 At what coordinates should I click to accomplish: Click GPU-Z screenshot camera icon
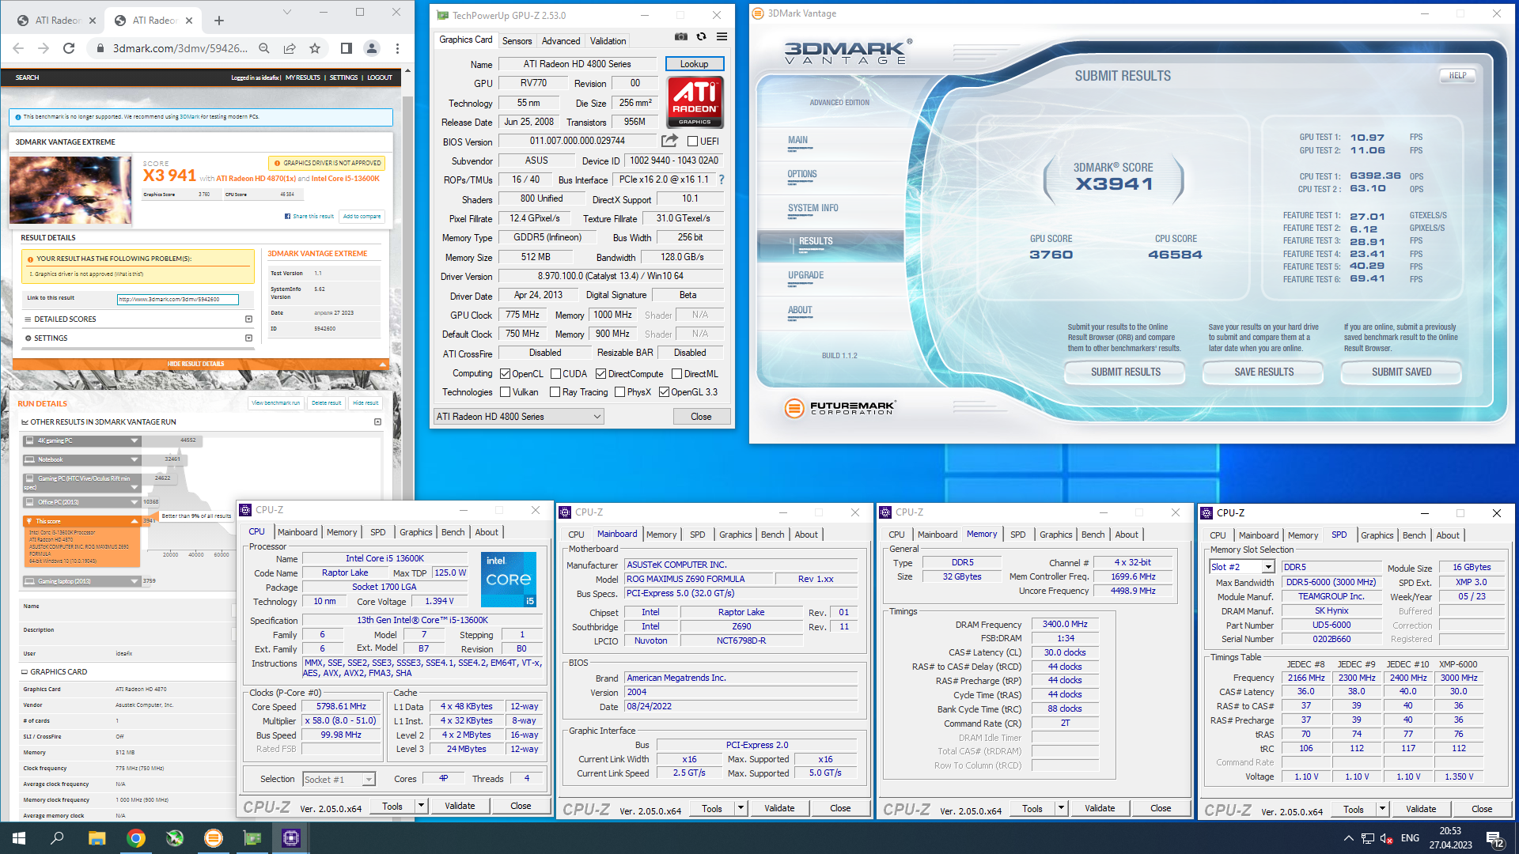(680, 36)
